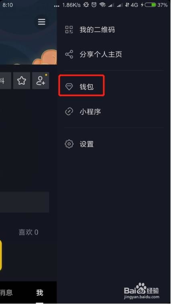Open the settings gear icon
171x304 pixels.
pos(69,144)
